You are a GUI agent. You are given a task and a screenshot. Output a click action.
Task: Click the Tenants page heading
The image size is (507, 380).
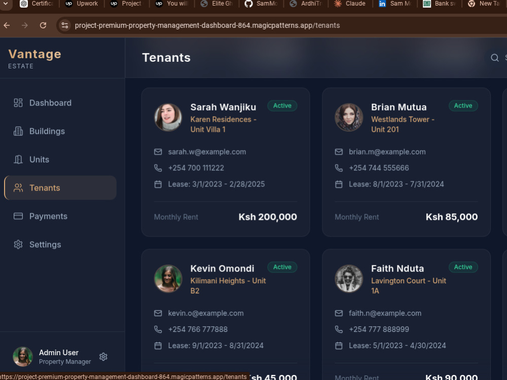pos(166,58)
